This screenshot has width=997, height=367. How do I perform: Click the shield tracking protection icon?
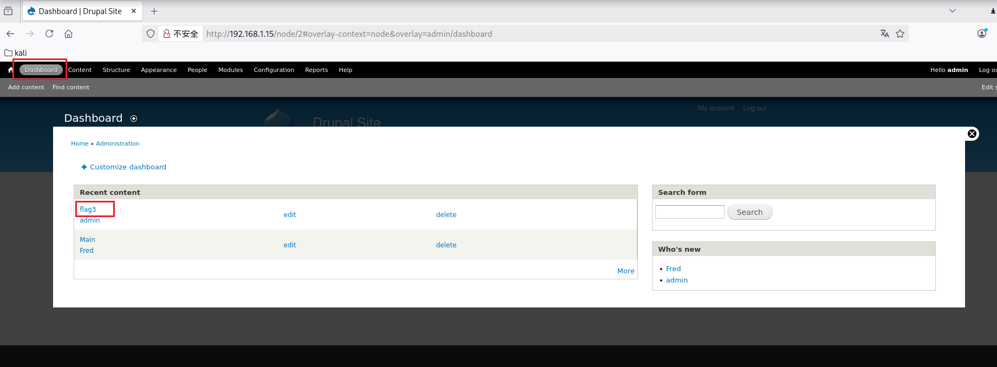pos(151,34)
